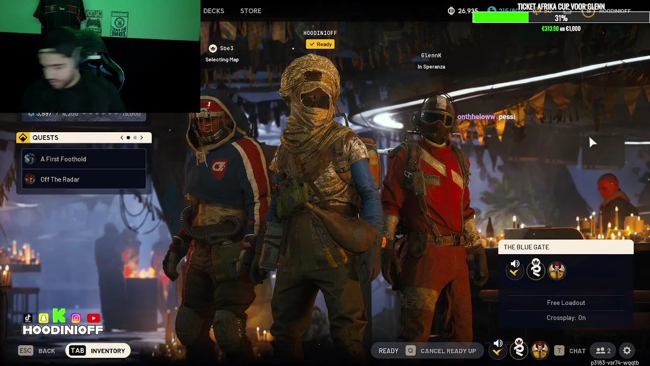This screenshot has width=650, height=366.
Task: Click the onthheloww chat username
Action: 476,117
